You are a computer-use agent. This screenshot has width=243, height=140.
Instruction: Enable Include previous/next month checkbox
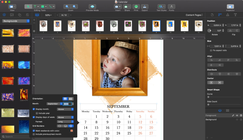point(33,134)
